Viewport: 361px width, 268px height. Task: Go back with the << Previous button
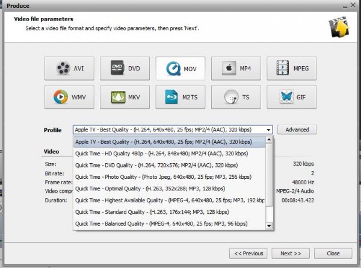coord(248,254)
